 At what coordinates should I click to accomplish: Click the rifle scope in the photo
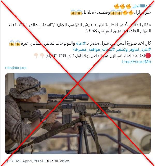click(68, 96)
